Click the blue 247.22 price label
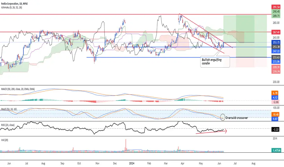The image size is (284, 167). [276, 51]
